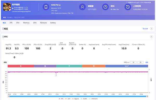Toggle Jank series in chart legend
The height and width of the screenshot is (100, 156).
[x=68, y=99]
